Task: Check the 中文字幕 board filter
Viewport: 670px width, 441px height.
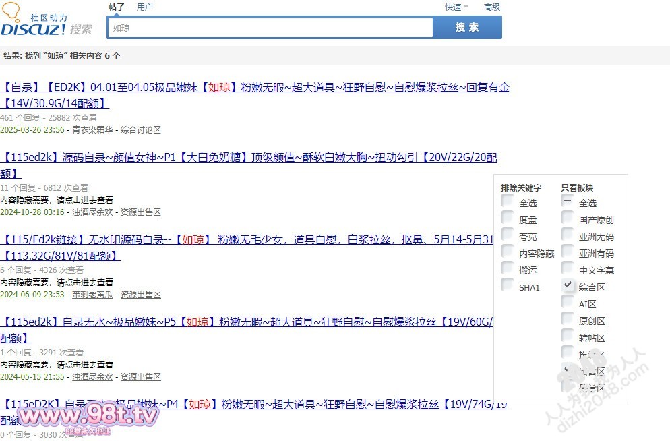Action: (x=568, y=269)
